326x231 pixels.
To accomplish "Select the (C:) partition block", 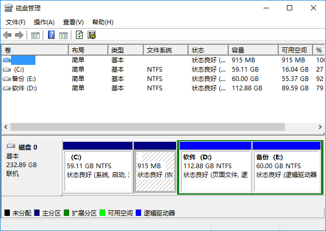I will (98, 167).
